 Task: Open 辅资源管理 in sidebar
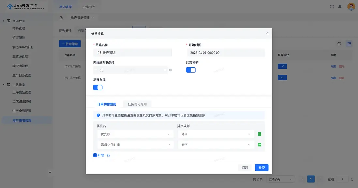20,66
